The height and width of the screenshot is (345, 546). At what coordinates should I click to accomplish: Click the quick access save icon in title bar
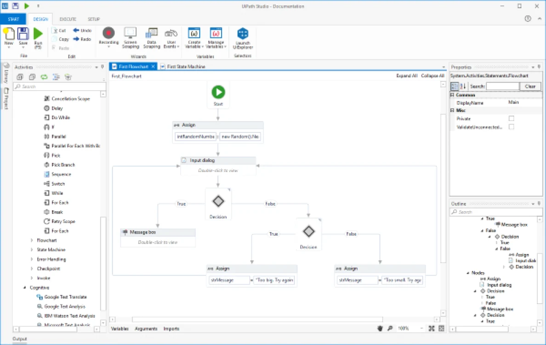pyautogui.click(x=15, y=6)
